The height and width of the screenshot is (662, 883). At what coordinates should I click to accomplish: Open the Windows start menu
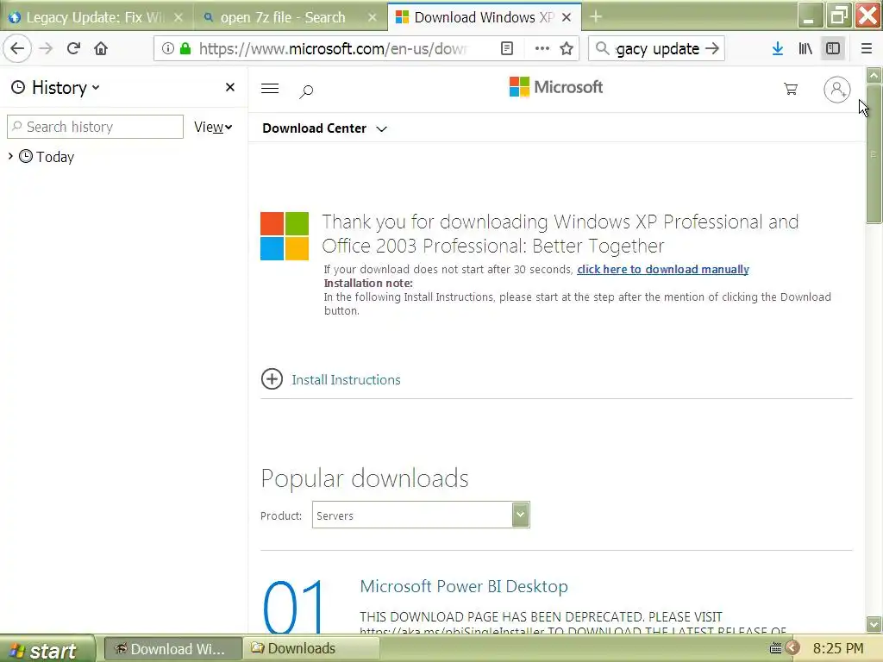(47, 650)
